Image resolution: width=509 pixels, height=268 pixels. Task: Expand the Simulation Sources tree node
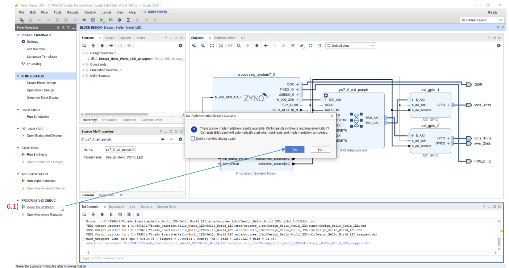click(83, 70)
